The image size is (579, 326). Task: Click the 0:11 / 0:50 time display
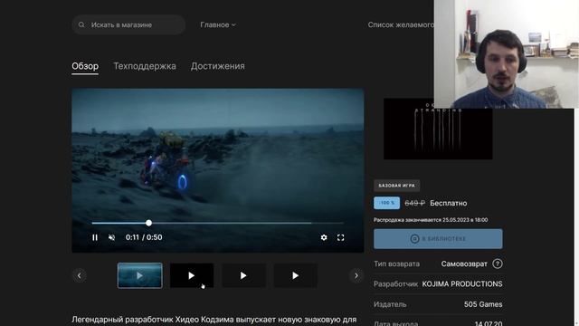[144, 237]
